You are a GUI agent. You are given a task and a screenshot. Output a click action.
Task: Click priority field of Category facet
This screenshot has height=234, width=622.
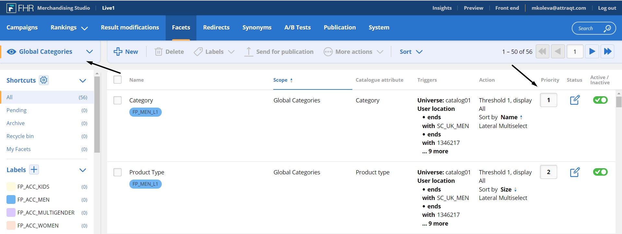tap(548, 100)
